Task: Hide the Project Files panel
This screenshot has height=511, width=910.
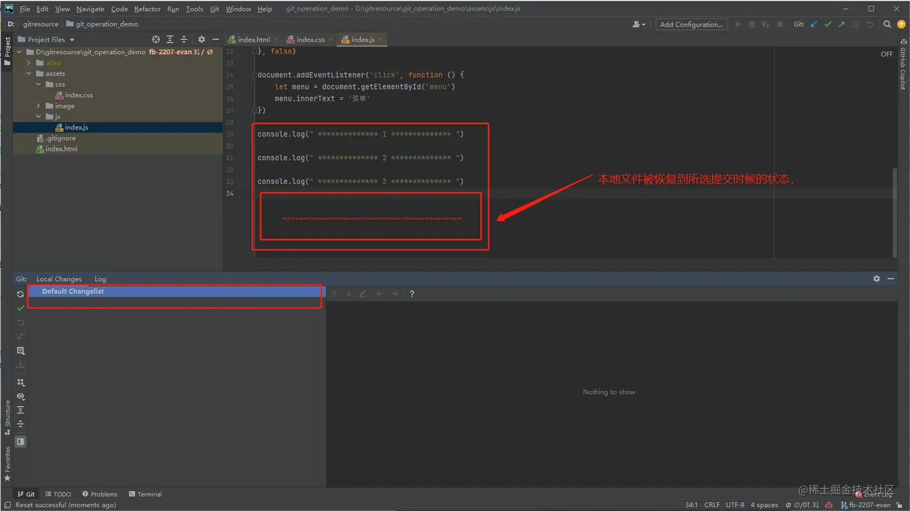Action: [x=215, y=39]
